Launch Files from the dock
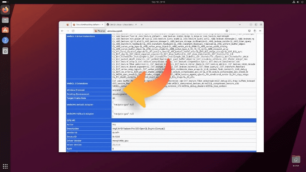Image resolution: width=306 pixels, height=172 pixels. 5,19
